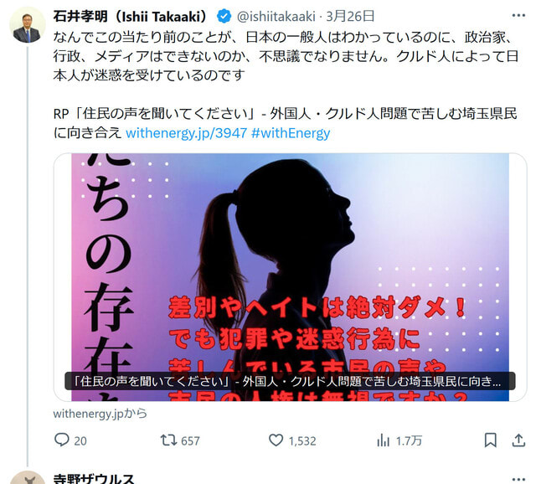The width and height of the screenshot is (536, 484).
Task: Click the blue verified badge
Action: [x=224, y=16]
